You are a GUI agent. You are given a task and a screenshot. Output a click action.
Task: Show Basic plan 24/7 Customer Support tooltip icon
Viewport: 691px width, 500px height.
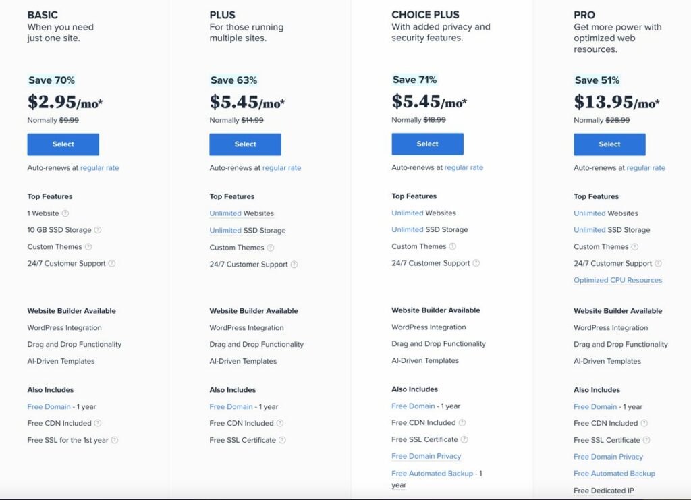point(112,263)
